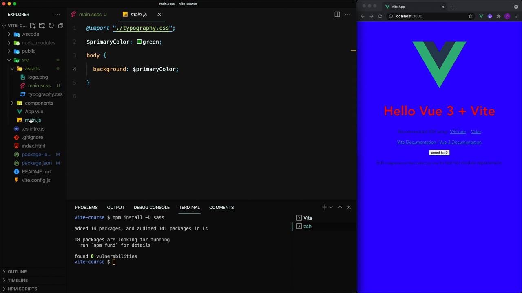522x293 pixels.
Task: Open the Vue 3 Documentation link
Action: (x=460, y=142)
